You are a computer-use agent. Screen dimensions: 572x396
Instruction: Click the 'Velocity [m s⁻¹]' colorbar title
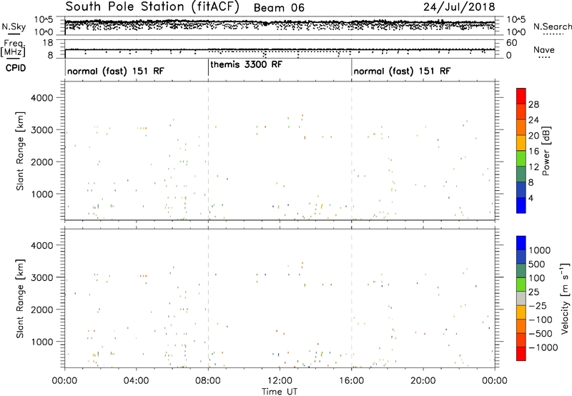click(566, 298)
